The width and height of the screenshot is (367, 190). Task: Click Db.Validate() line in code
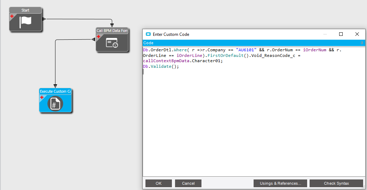pyautogui.click(x=161, y=66)
